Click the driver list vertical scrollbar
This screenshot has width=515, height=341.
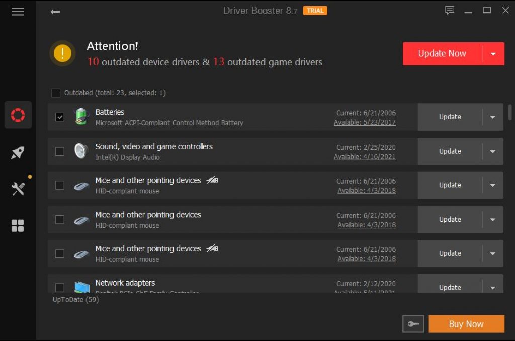pos(510,112)
